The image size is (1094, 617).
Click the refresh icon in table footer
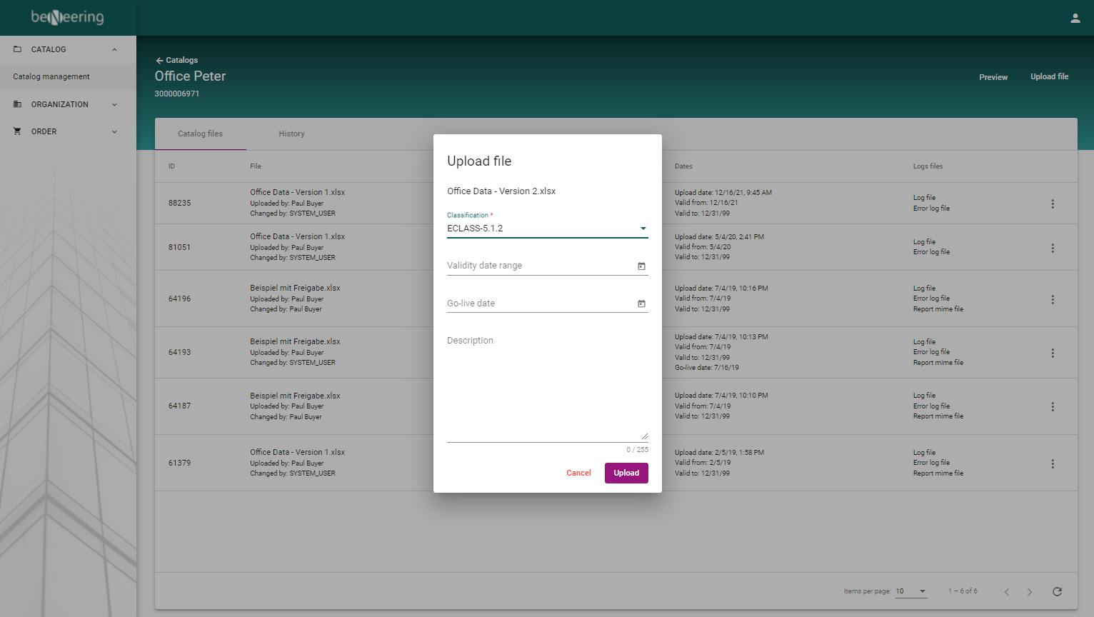(x=1057, y=591)
